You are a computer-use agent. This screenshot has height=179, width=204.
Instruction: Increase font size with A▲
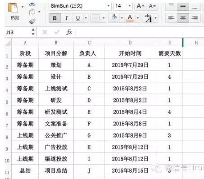(x=141, y=6)
